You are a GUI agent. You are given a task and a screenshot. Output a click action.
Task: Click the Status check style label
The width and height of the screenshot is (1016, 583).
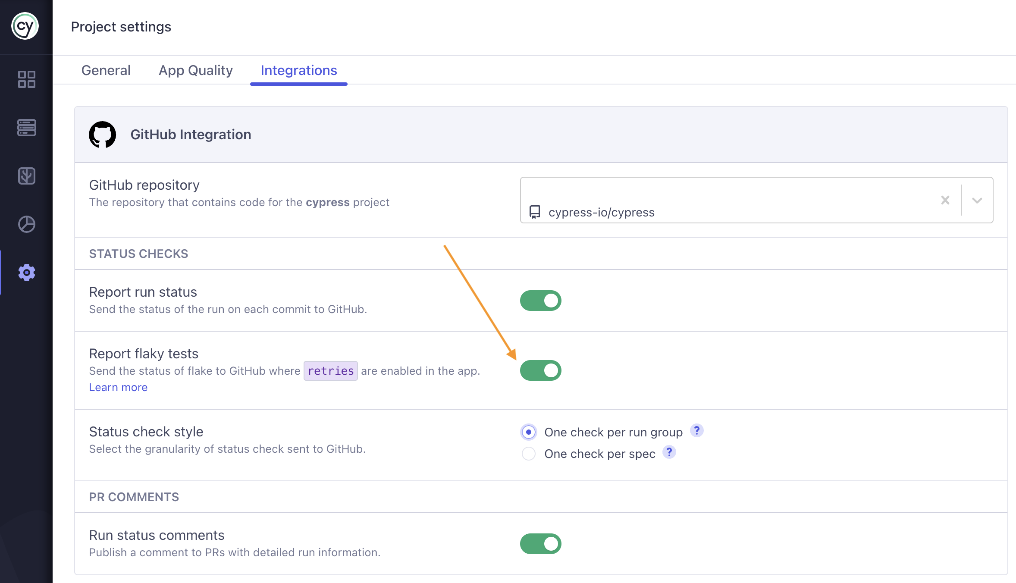[x=146, y=432]
